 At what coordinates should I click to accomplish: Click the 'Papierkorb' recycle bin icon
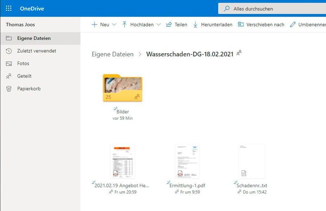coord(9,89)
